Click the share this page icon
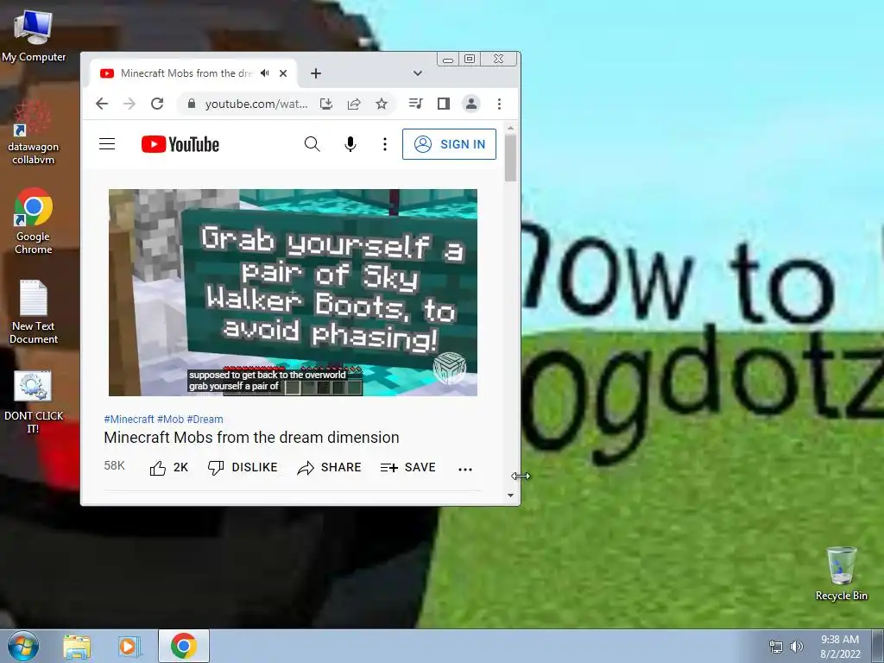The width and height of the screenshot is (884, 663). pos(354,104)
